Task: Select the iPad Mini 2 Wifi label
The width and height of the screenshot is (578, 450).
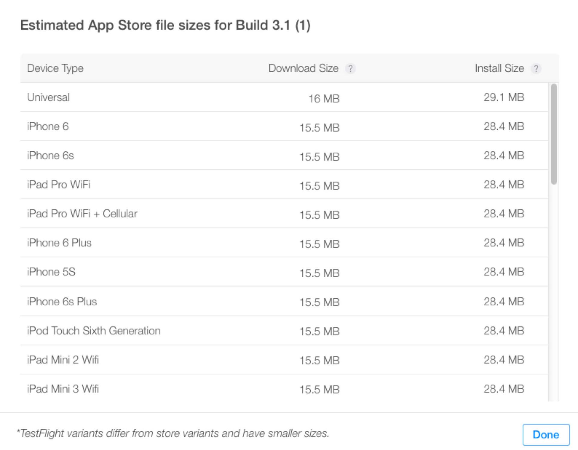Action: [x=63, y=360]
